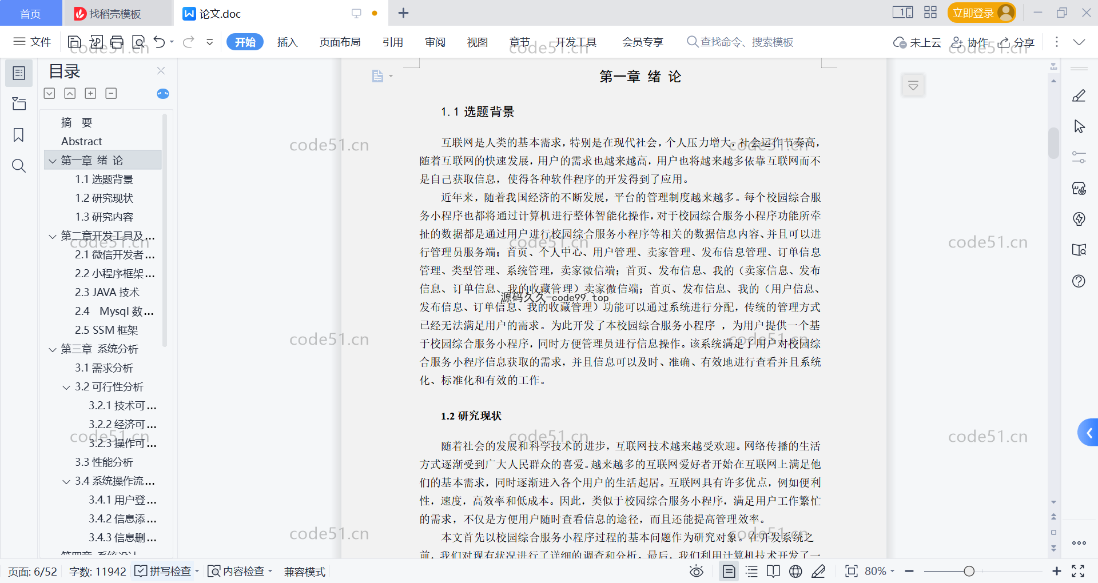Click the reading book icon on right sidebar
Image resolution: width=1098 pixels, height=583 pixels.
(x=1079, y=250)
